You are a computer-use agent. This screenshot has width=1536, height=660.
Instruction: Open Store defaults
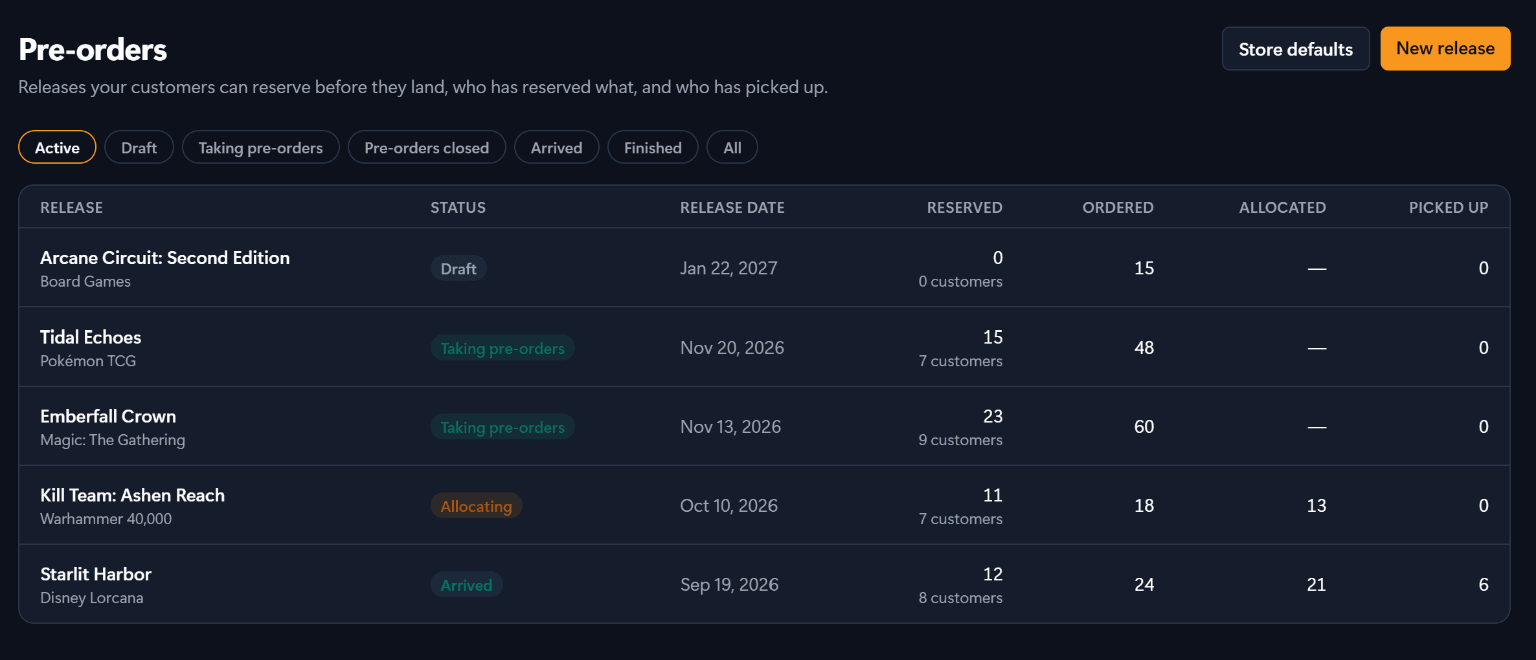pos(1295,49)
